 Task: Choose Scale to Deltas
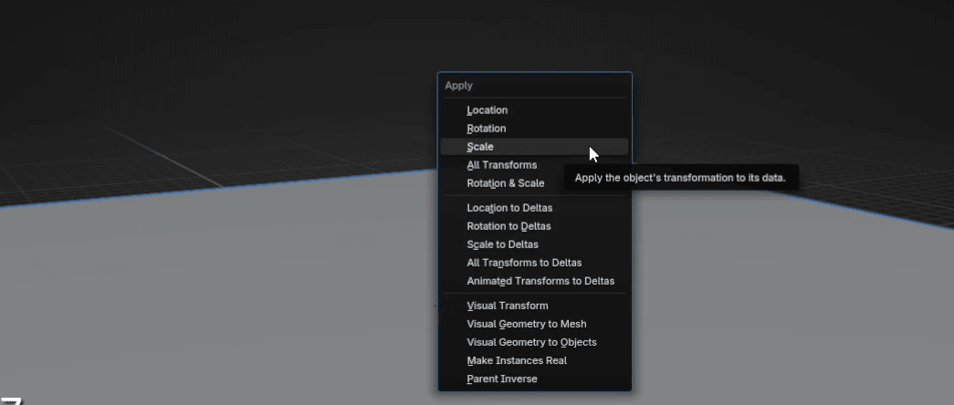click(x=502, y=244)
